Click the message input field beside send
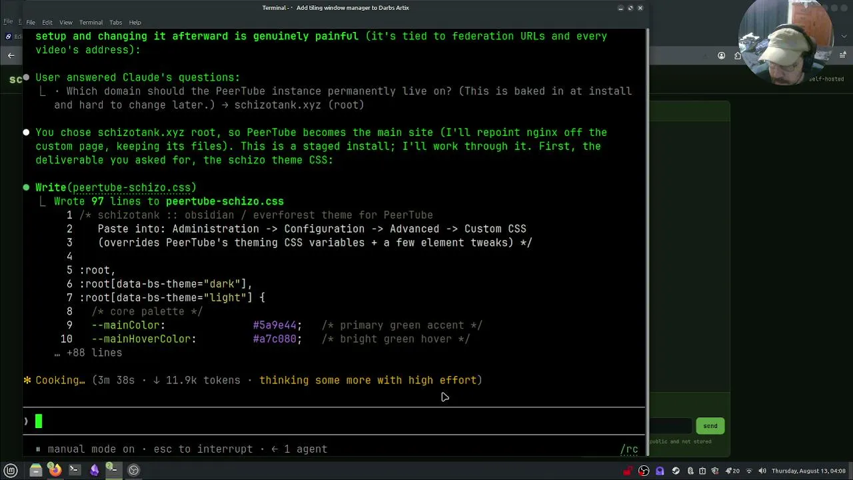The image size is (853, 480). [670, 426]
